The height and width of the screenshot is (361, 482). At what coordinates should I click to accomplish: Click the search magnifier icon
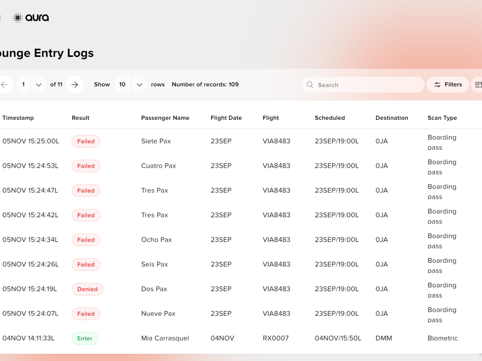[x=310, y=85]
